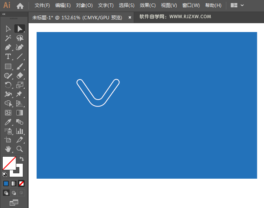This screenshot has width=264, height=208.
Task: Select the Column Graph tool
Action: click(20, 131)
